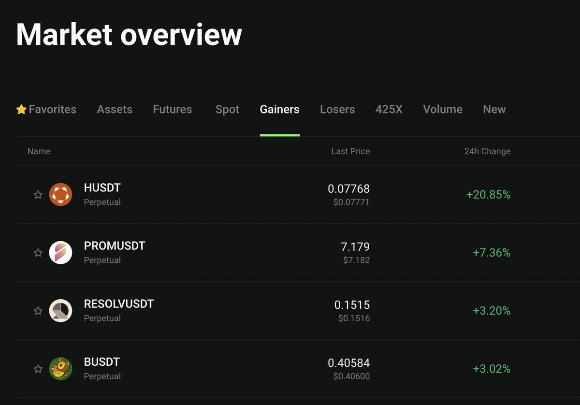Sort by the 24h Change column header
The image size is (580, 405).
487,151
